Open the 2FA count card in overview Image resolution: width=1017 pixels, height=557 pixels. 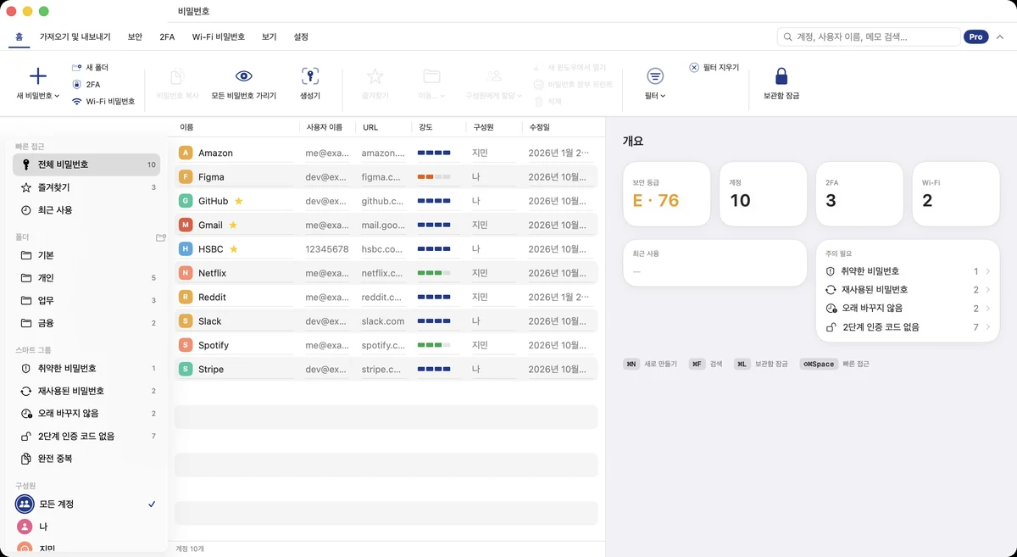pyautogui.click(x=860, y=194)
